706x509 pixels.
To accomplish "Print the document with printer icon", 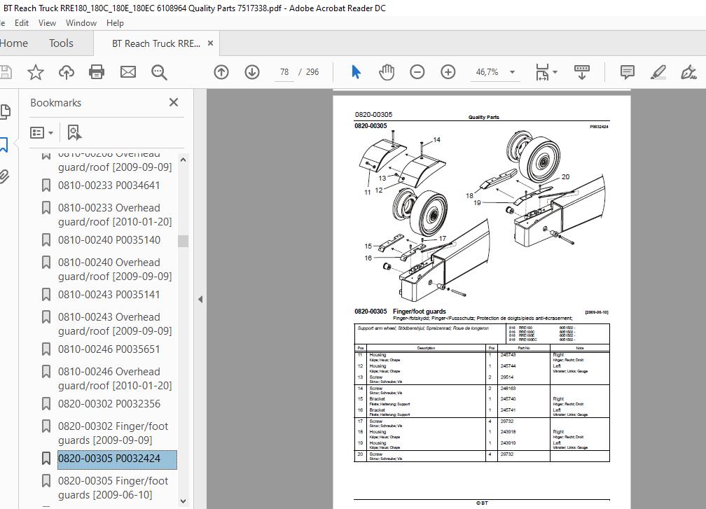I will point(97,72).
